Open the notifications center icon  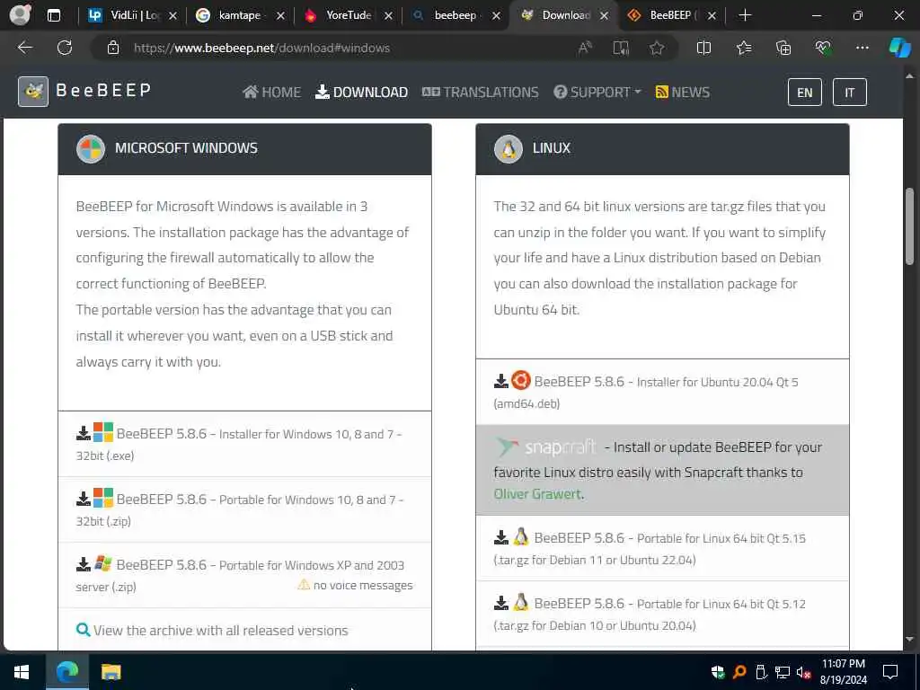[x=890, y=672]
